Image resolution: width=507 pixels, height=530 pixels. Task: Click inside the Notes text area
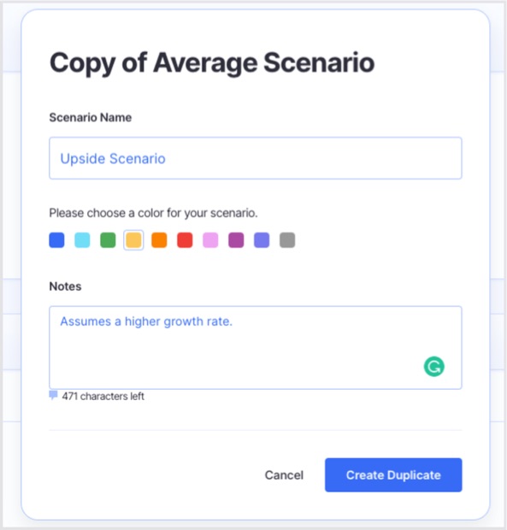pyautogui.click(x=256, y=347)
